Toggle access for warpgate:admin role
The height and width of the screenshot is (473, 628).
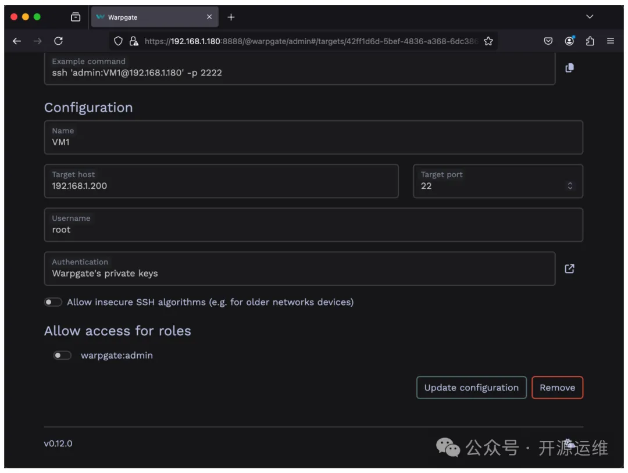[62, 356]
